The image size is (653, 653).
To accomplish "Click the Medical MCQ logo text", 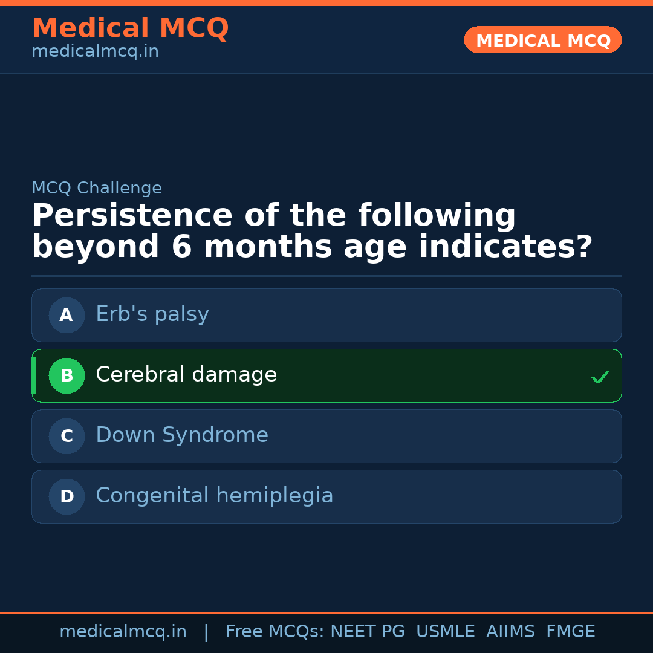I will (130, 28).
